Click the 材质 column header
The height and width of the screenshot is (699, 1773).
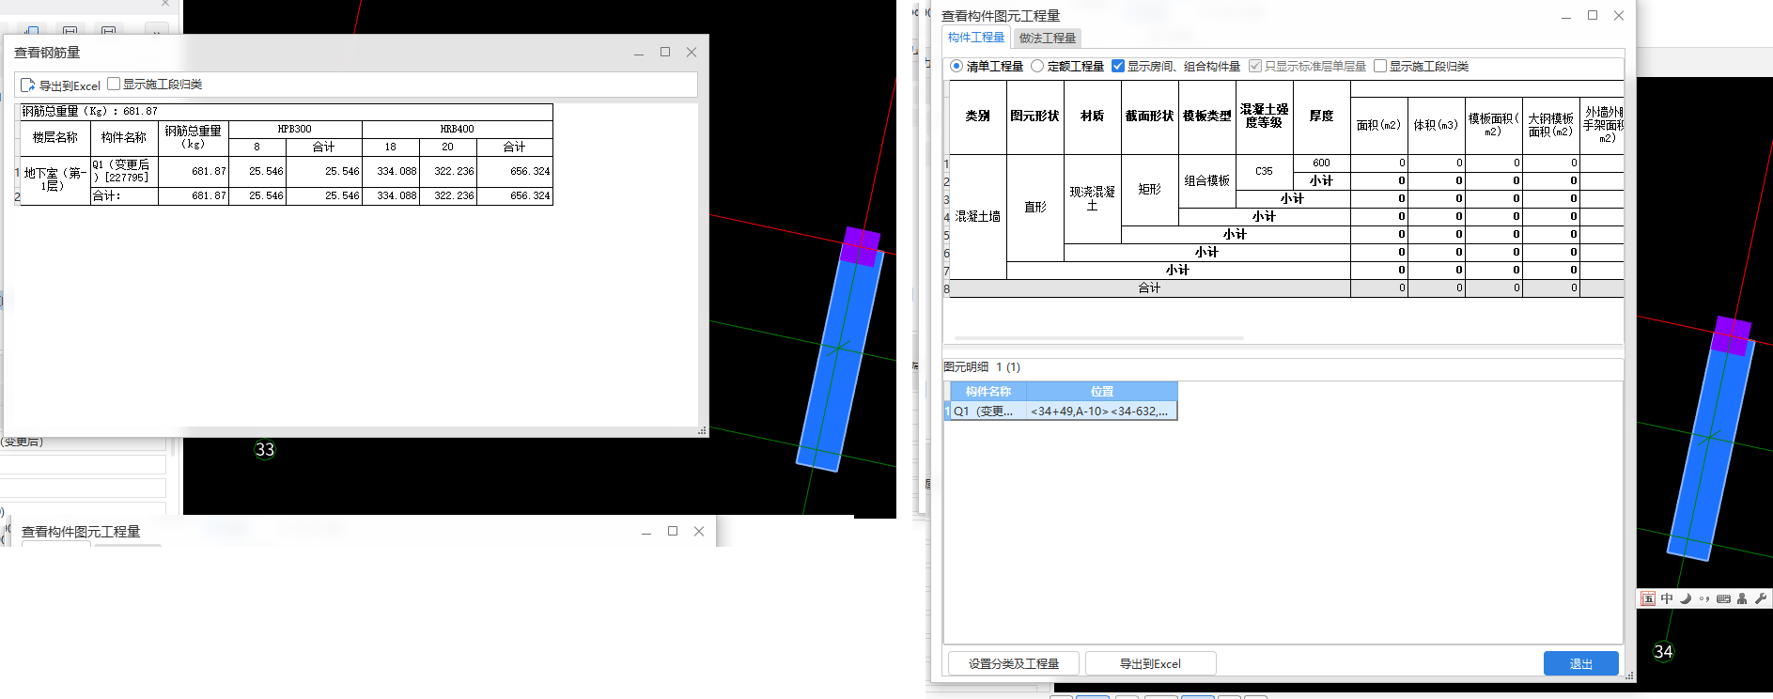pyautogui.click(x=1092, y=116)
